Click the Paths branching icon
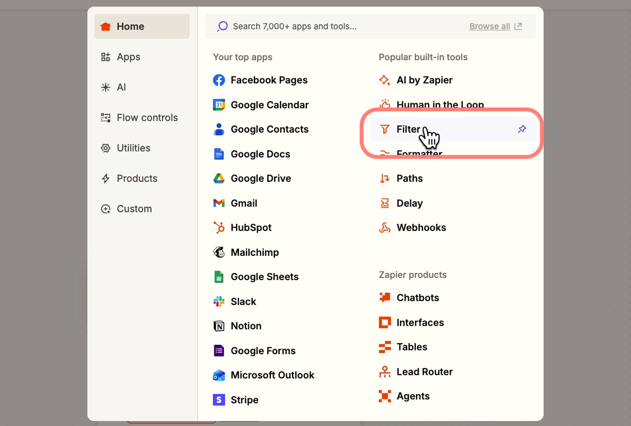 pos(385,178)
